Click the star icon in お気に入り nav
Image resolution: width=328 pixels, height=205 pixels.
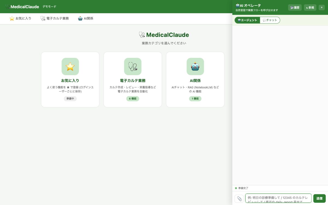pos(12,19)
